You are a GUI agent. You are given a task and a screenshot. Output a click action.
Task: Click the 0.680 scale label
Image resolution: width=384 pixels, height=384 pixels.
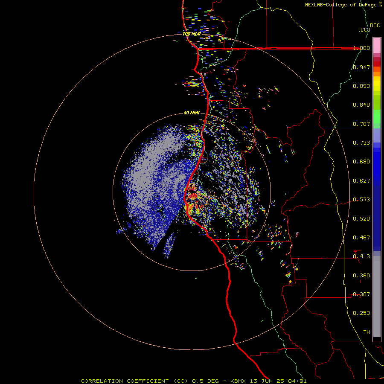[361, 162]
